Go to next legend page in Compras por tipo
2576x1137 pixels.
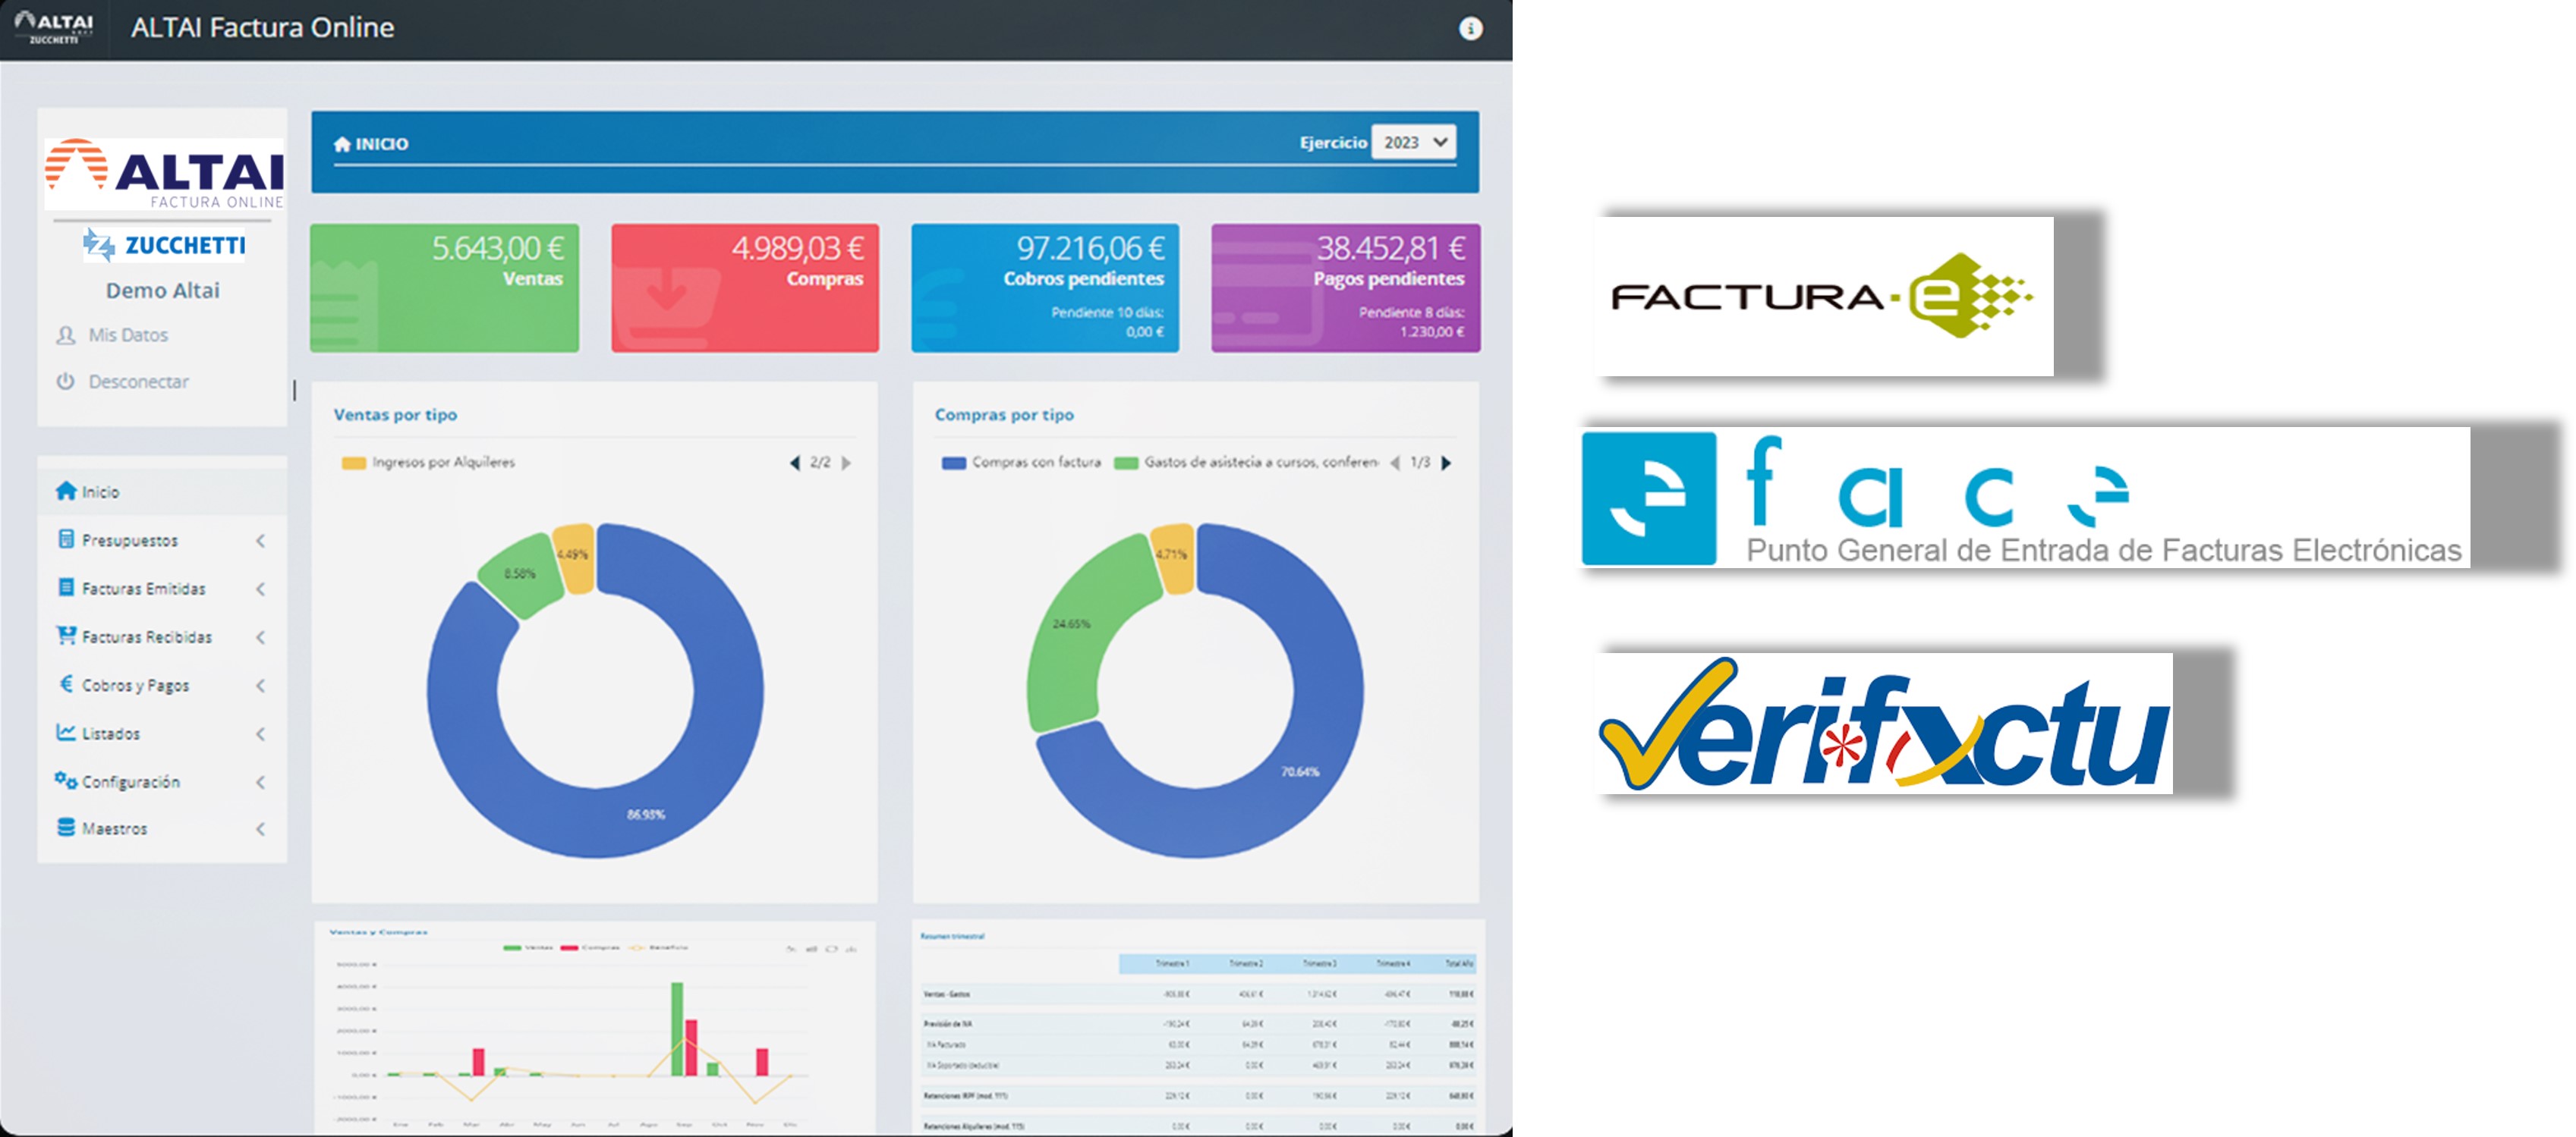tap(1446, 463)
